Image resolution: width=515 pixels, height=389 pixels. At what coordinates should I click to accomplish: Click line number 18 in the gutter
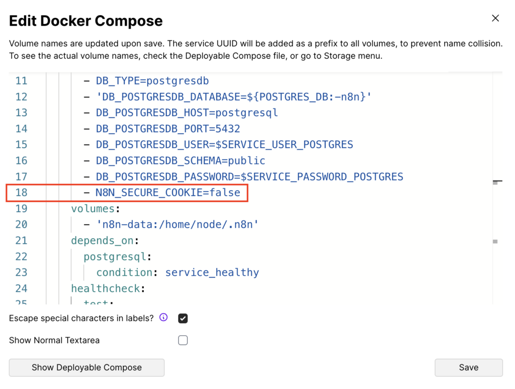coord(21,192)
